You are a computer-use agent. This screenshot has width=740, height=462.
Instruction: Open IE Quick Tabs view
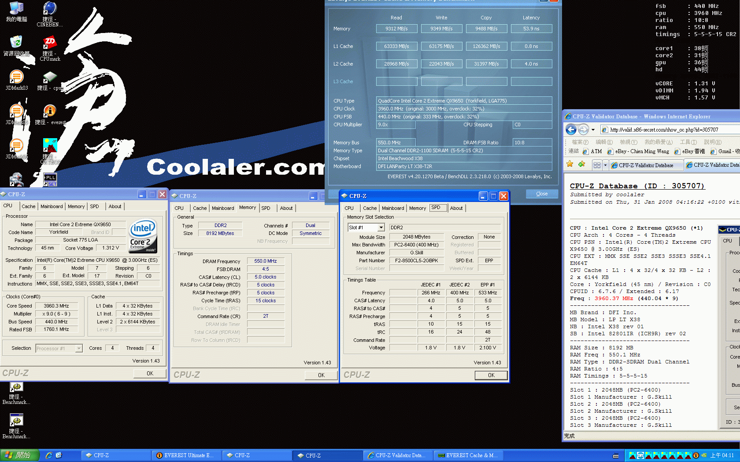click(x=597, y=165)
